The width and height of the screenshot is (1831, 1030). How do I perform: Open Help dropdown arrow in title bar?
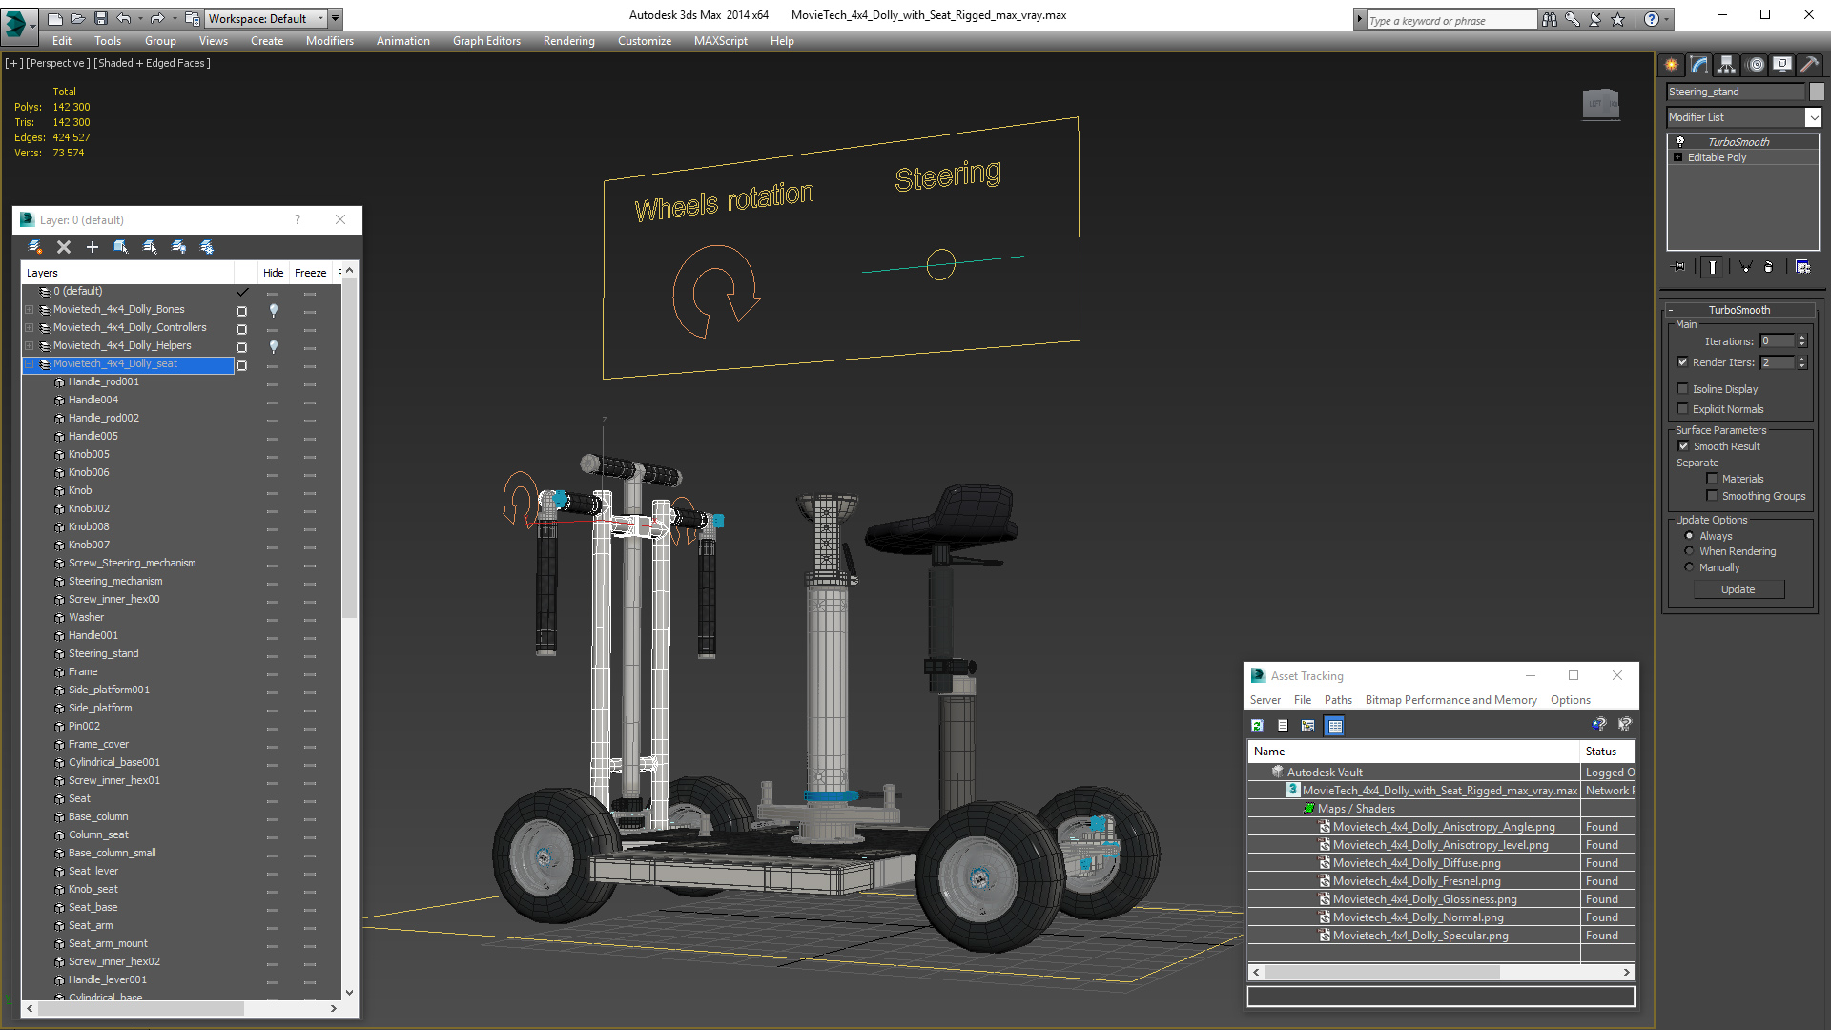[x=1667, y=19]
